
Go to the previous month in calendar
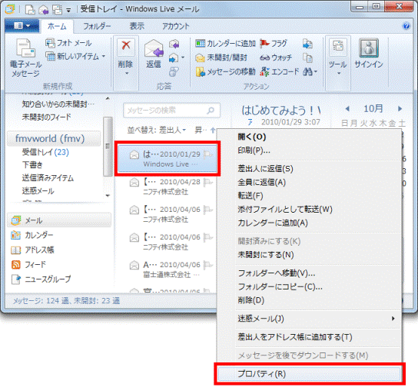click(347, 109)
